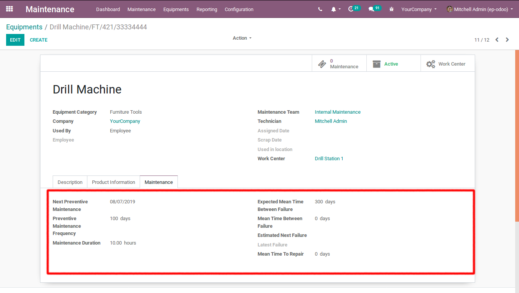Open Drill Station 1 work center link
519x293 pixels.
(329, 159)
